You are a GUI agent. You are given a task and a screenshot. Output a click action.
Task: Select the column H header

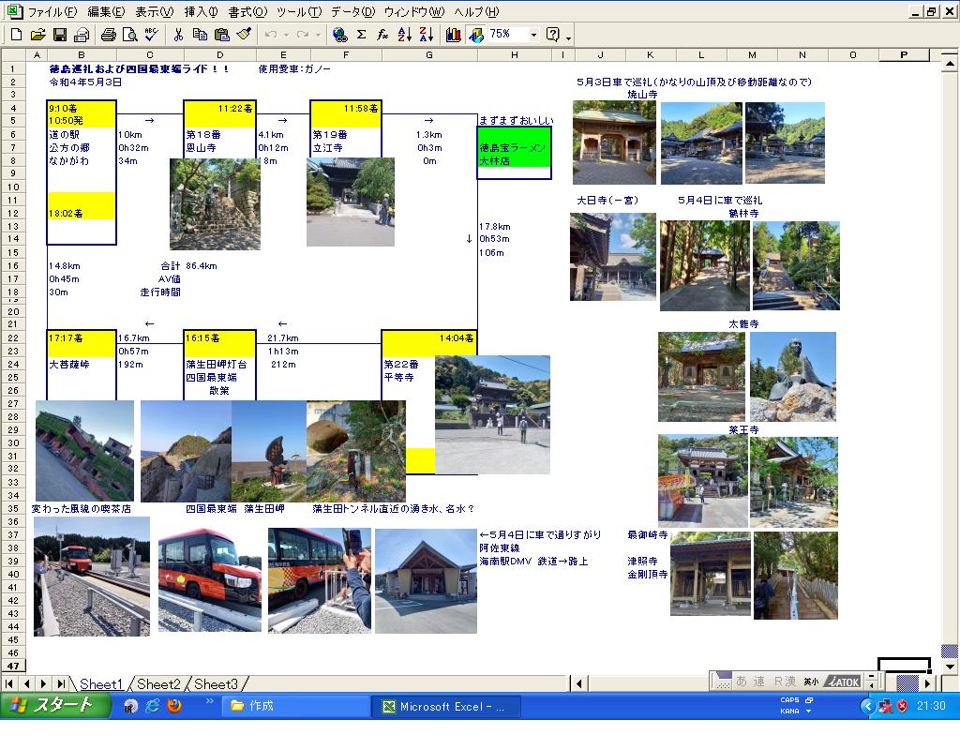[514, 55]
